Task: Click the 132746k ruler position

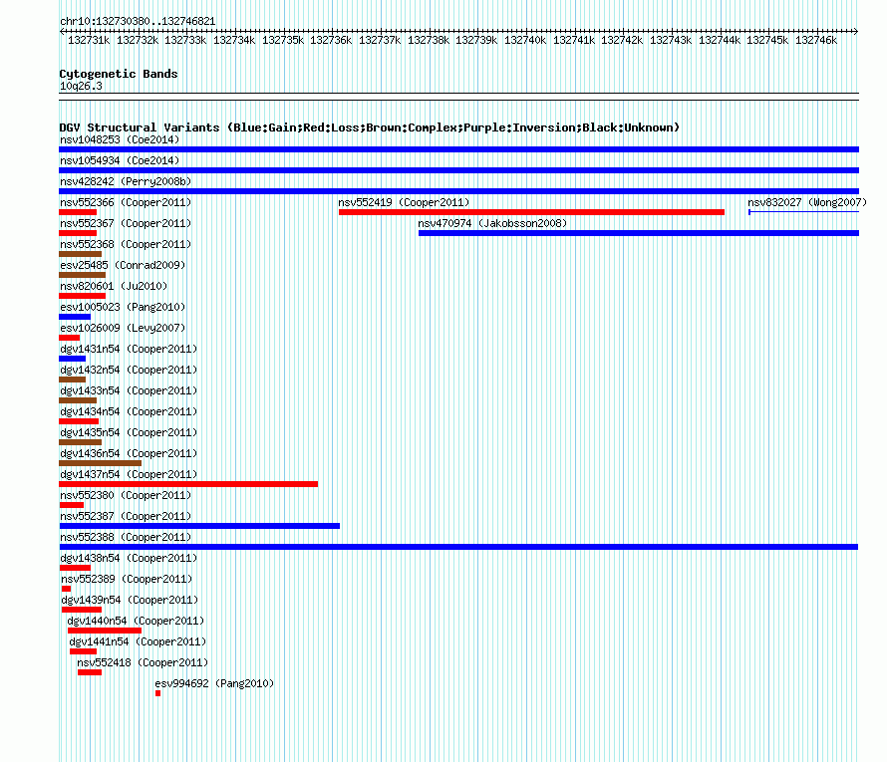Action: coord(815,40)
